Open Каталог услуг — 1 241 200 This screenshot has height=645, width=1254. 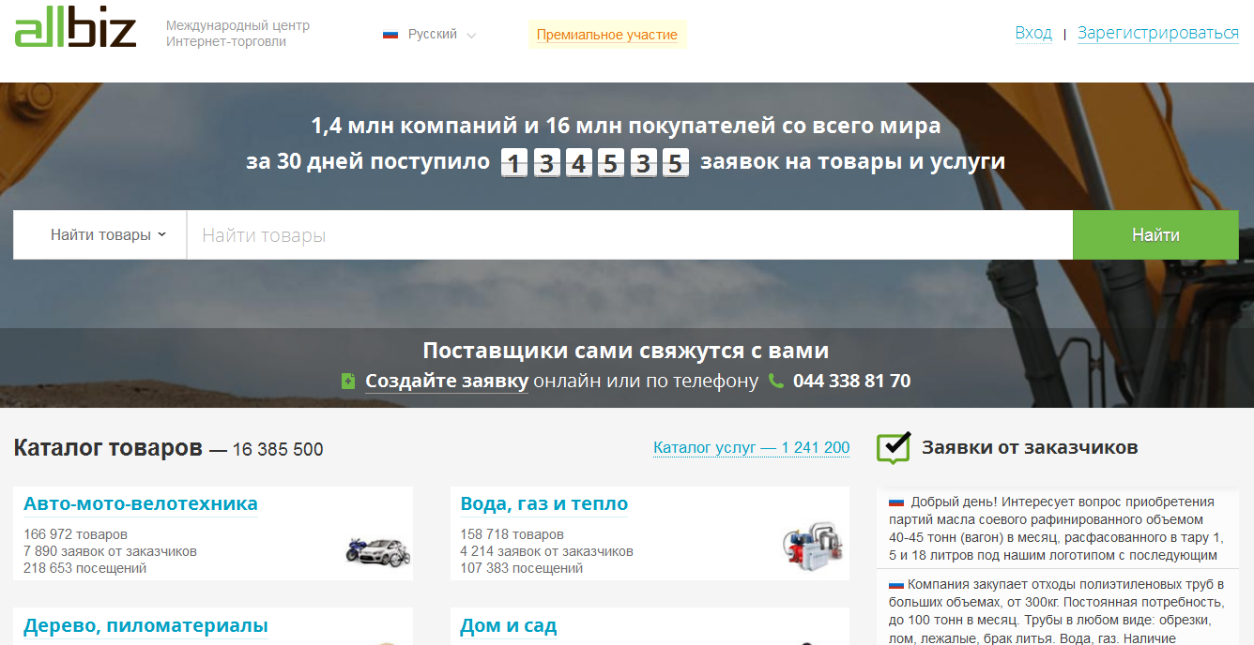pos(751,448)
